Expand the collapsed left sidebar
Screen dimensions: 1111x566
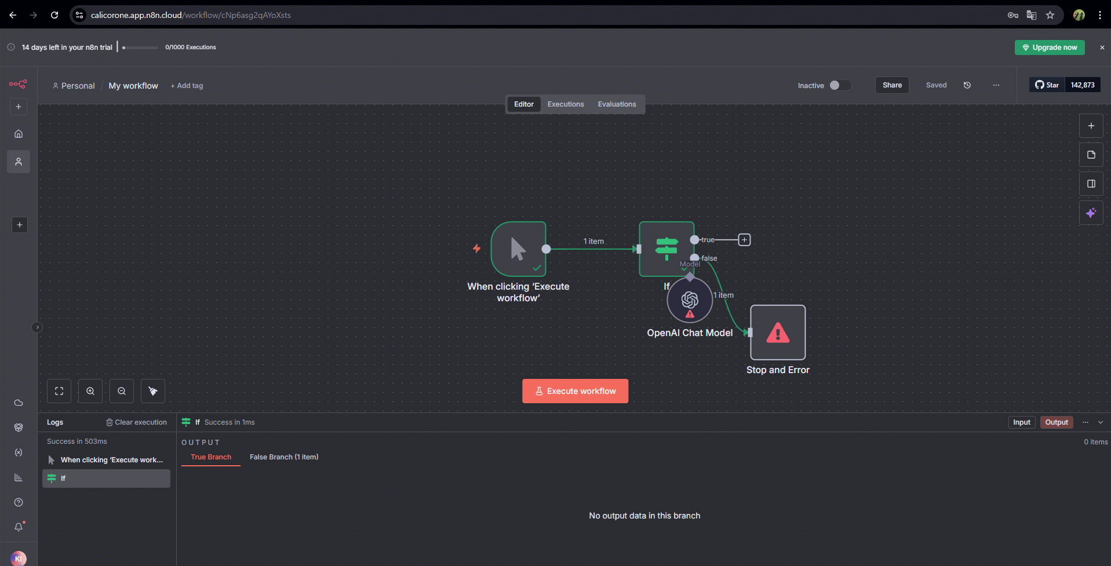(x=37, y=327)
